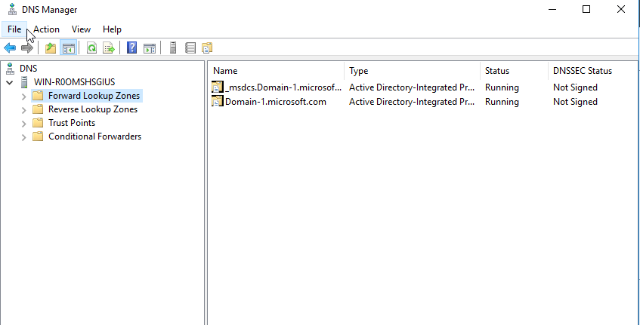Select Reverse Lookup Zones in tree
The height and width of the screenshot is (325, 640).
click(x=93, y=109)
